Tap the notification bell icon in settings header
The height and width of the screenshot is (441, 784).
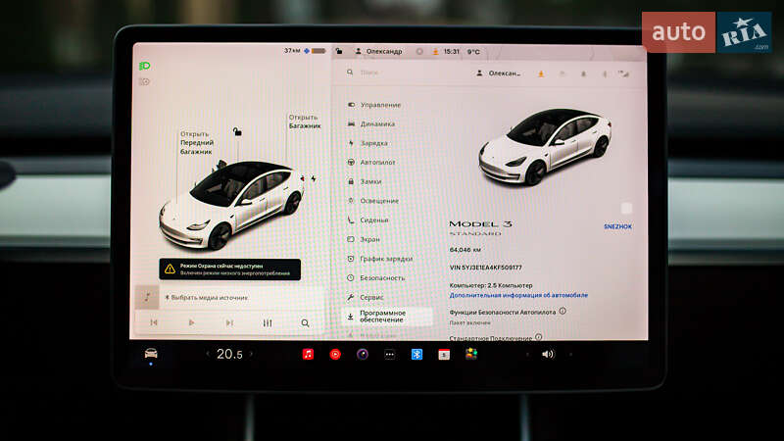click(x=583, y=74)
